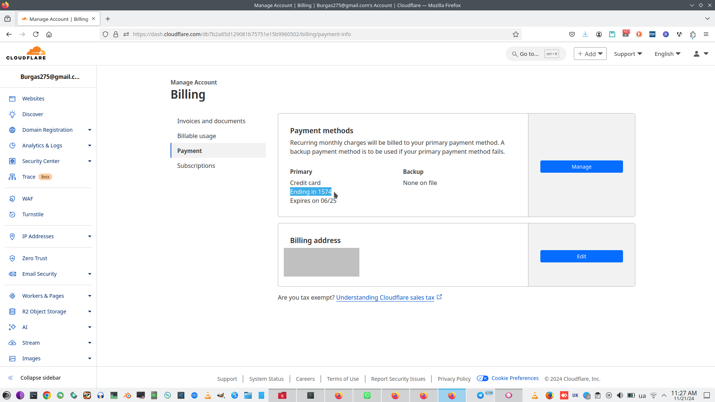Reload the page in Firefox
Image resolution: width=715 pixels, height=402 pixels.
click(x=36, y=34)
